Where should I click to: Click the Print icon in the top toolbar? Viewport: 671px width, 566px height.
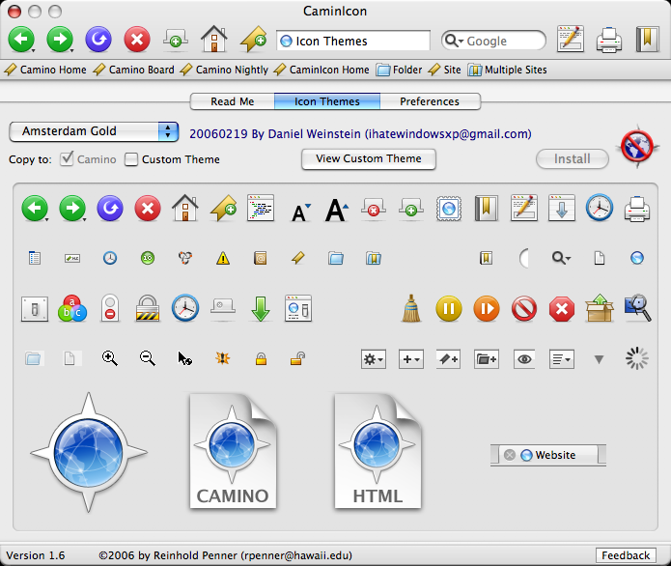609,40
